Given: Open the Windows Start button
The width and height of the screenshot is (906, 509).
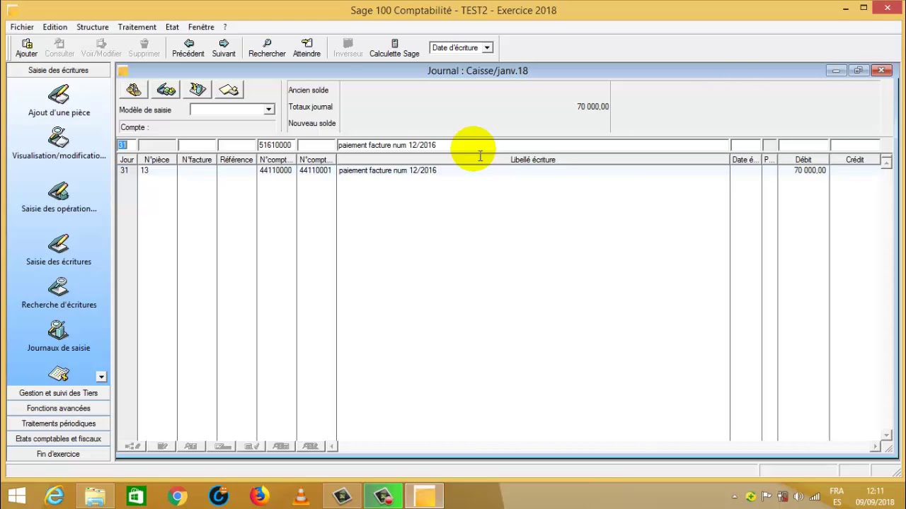Looking at the screenshot, I should click(x=17, y=496).
